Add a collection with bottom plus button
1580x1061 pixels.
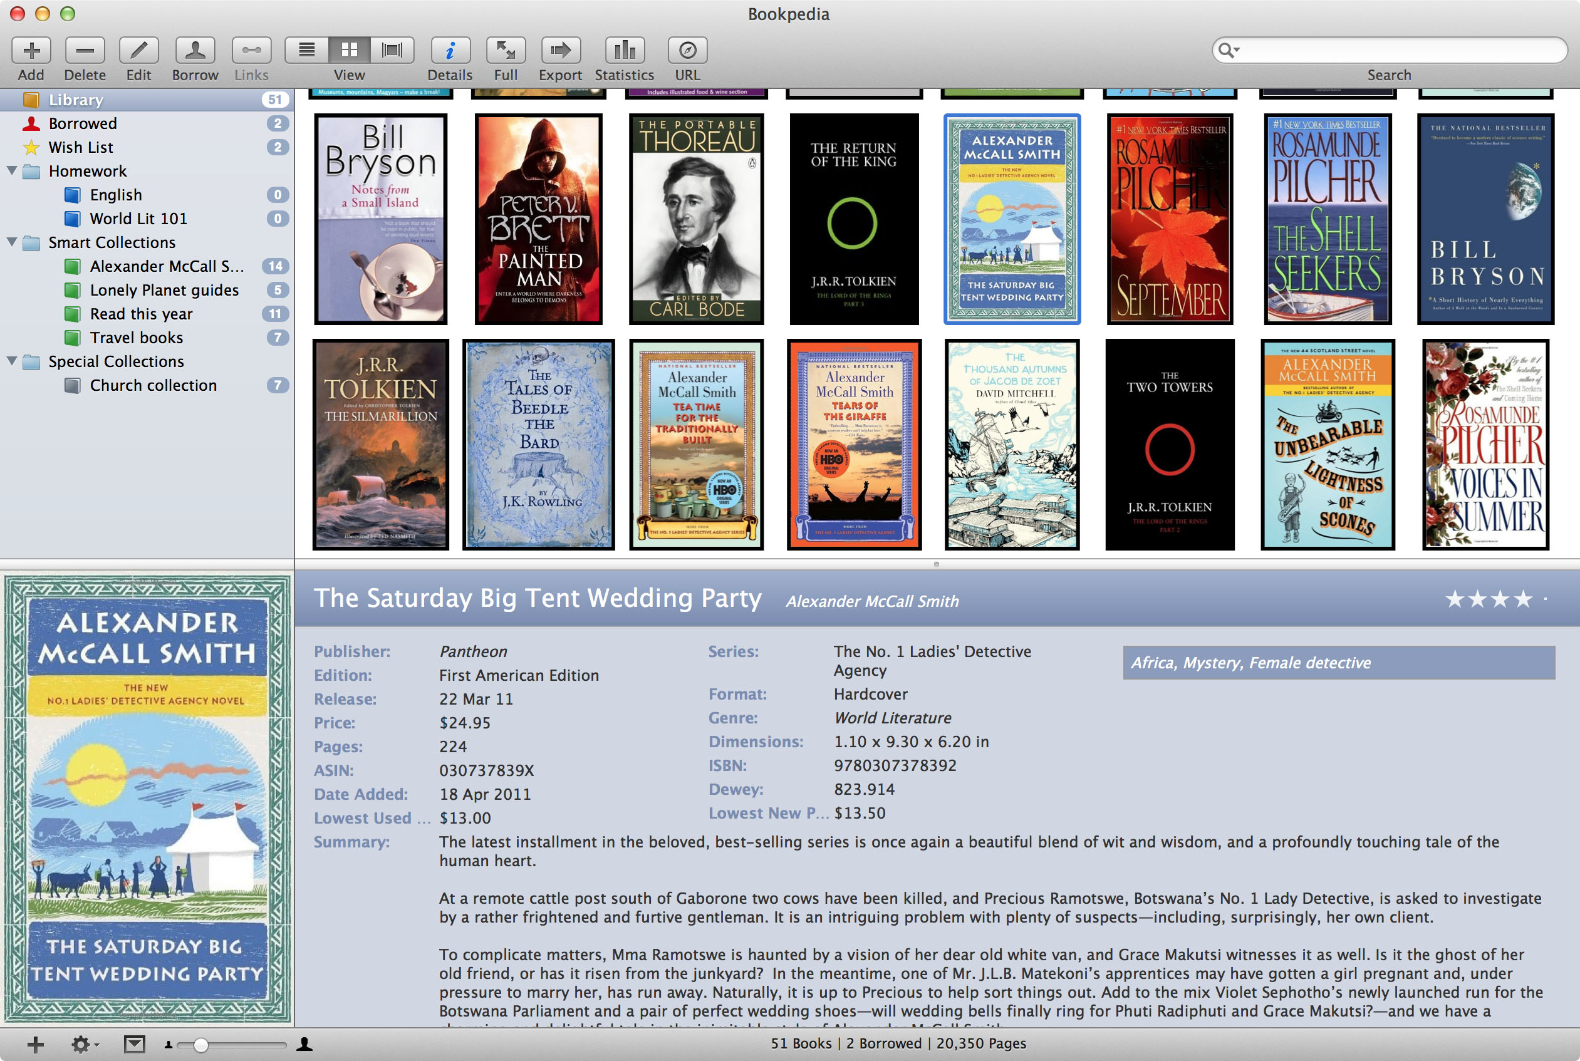tap(35, 1045)
